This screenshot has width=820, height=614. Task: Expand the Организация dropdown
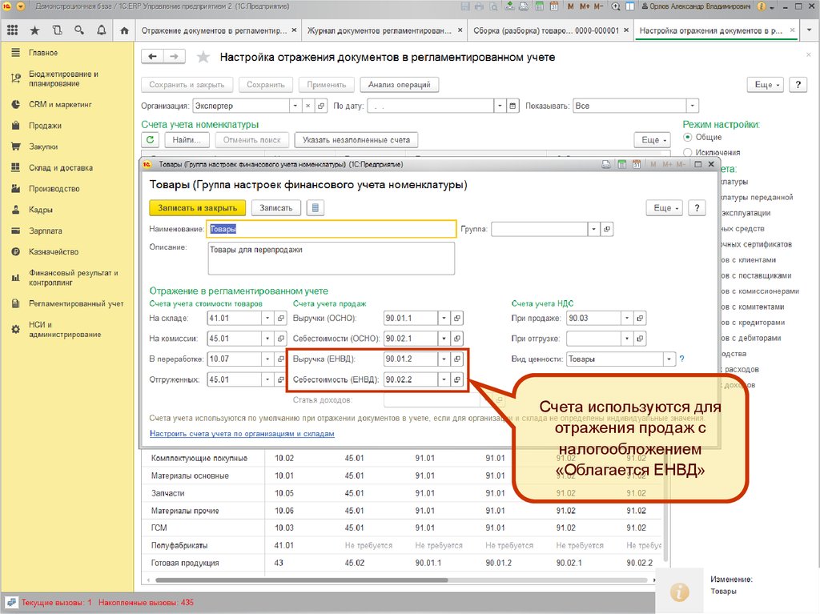(294, 106)
